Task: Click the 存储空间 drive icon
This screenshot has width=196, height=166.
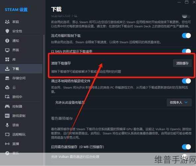Action: (7, 78)
